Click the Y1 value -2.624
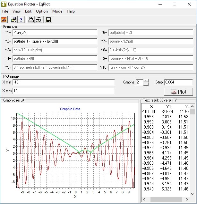The height and width of the screenshot is (204, 197). [x=167, y=112]
